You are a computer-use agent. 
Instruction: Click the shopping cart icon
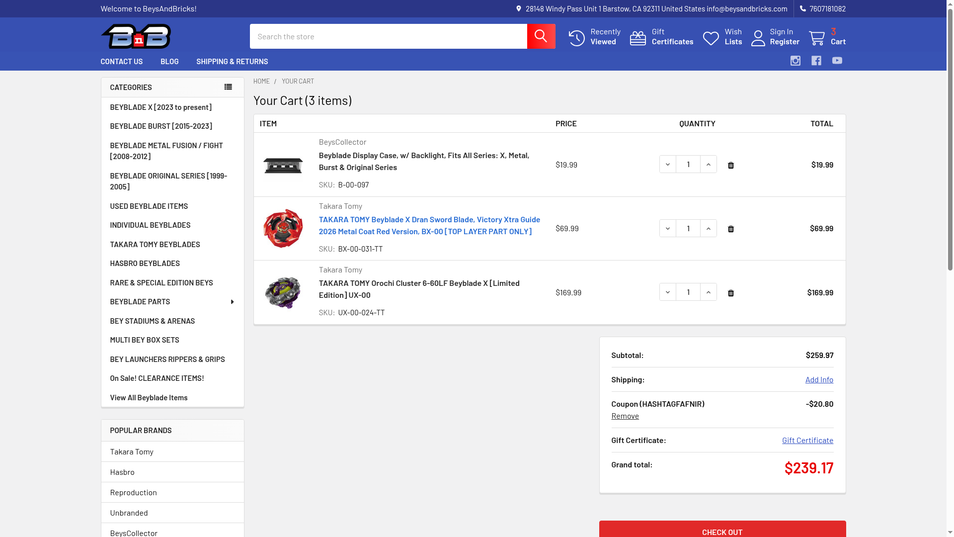[816, 38]
